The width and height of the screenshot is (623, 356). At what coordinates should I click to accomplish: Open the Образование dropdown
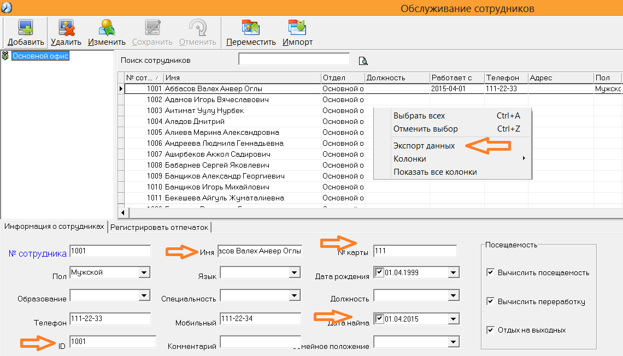(x=144, y=295)
